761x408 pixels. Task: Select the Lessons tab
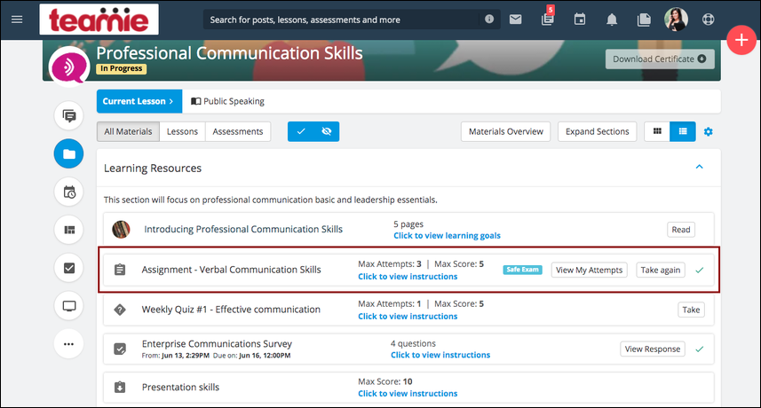point(182,131)
